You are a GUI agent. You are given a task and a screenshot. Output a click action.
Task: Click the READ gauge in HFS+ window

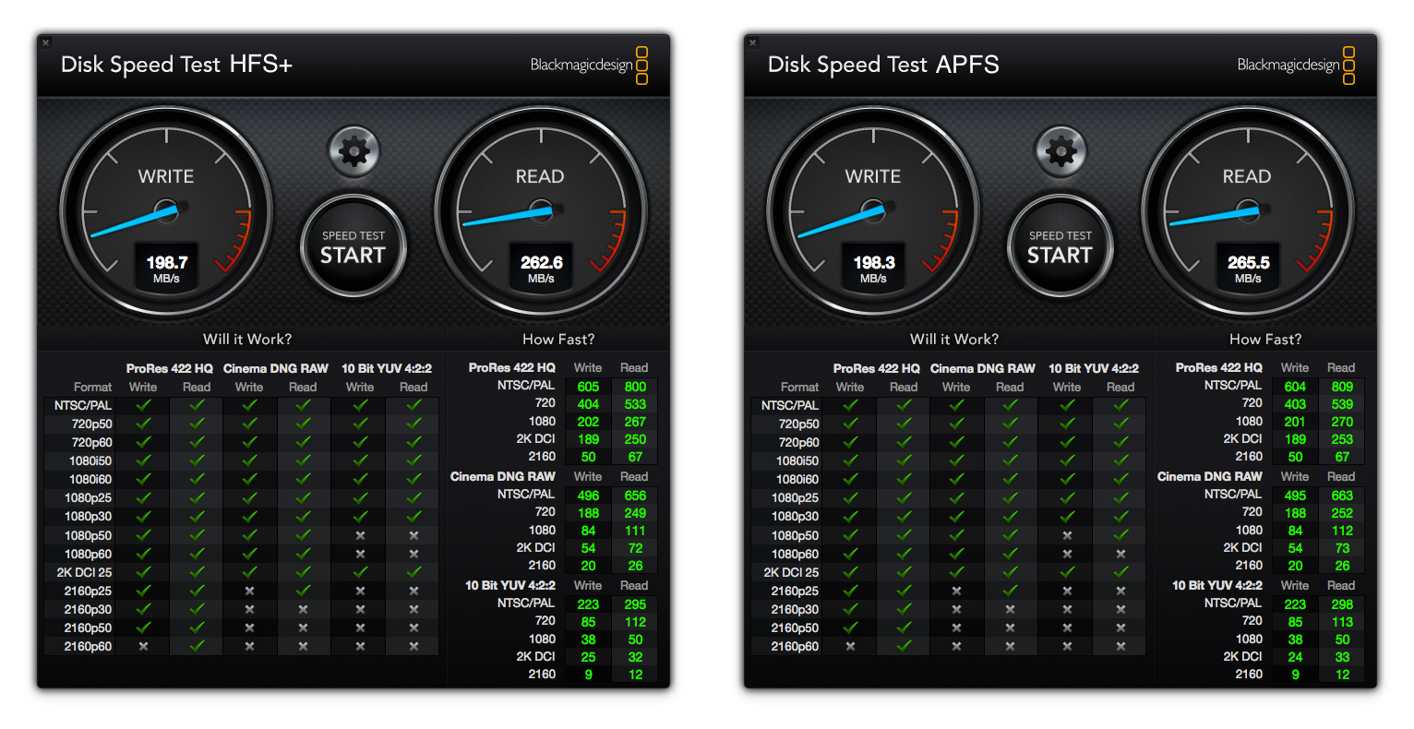pos(540,210)
